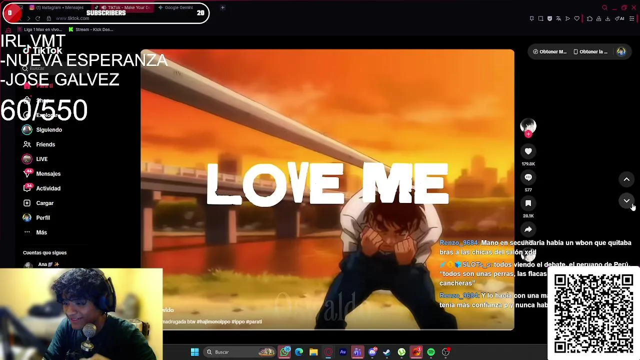640x360 pixels.
Task: Open the Windows Start menu
Action: [x=195, y=352]
